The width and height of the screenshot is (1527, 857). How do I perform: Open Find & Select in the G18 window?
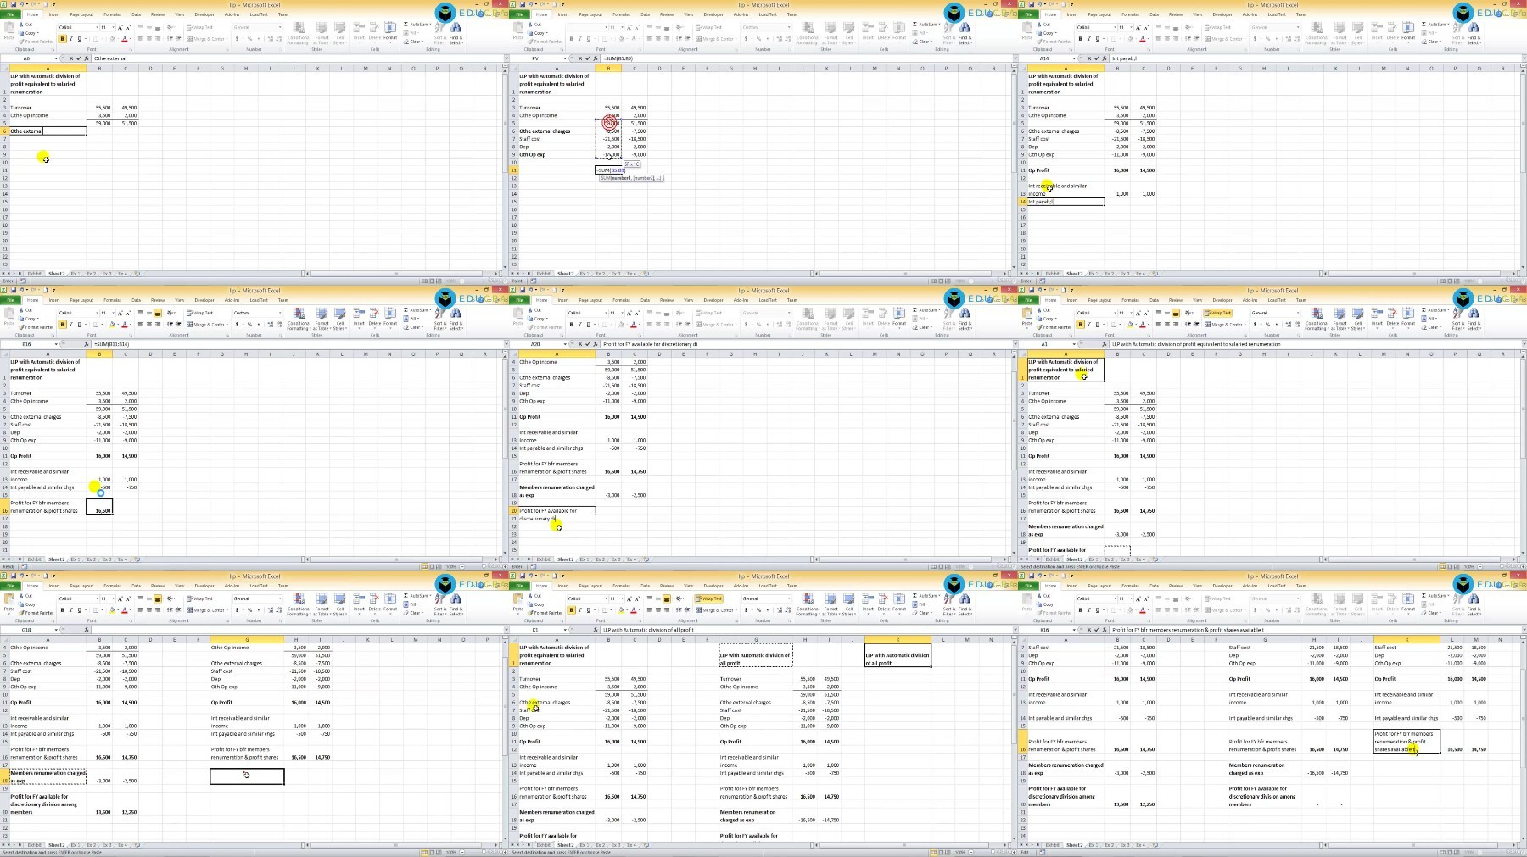click(x=456, y=605)
